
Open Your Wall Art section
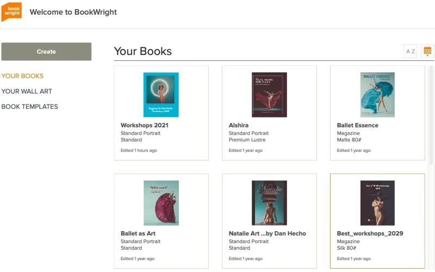27,91
